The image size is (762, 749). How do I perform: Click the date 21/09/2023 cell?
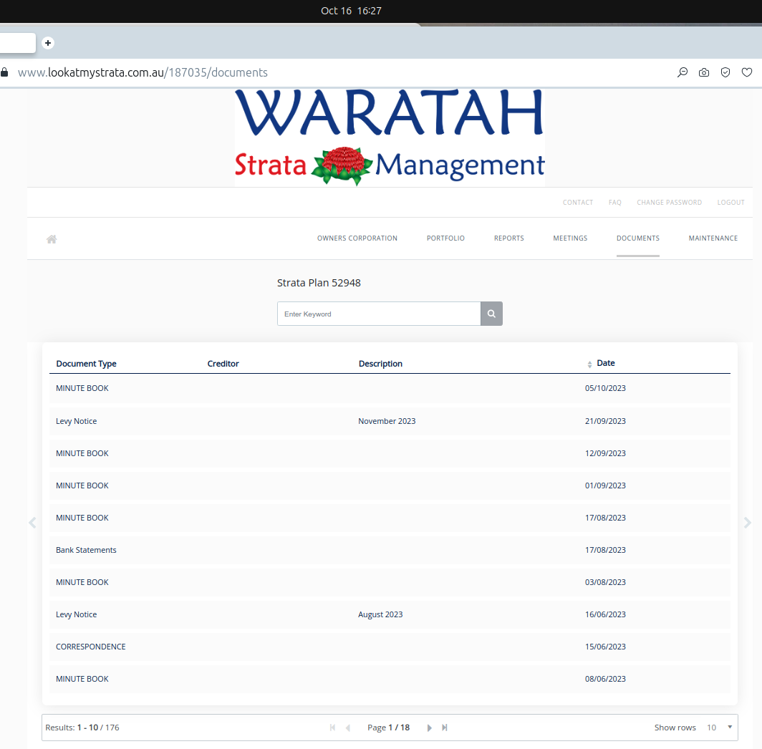605,421
